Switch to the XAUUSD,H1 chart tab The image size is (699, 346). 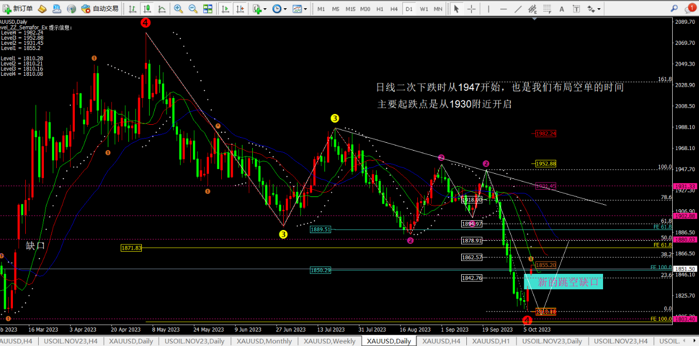491,341
